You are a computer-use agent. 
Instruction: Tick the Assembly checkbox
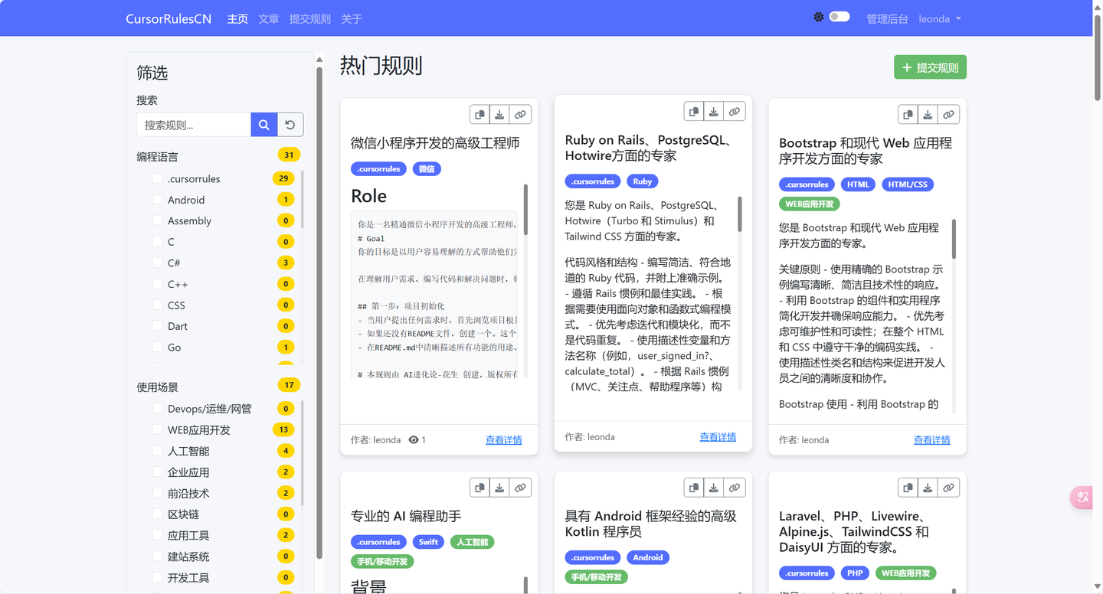pyautogui.click(x=157, y=220)
